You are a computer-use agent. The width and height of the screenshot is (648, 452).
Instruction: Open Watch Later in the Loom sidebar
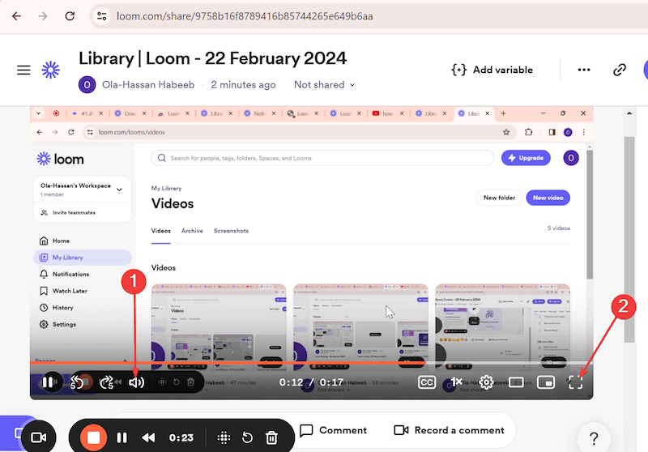pos(70,291)
